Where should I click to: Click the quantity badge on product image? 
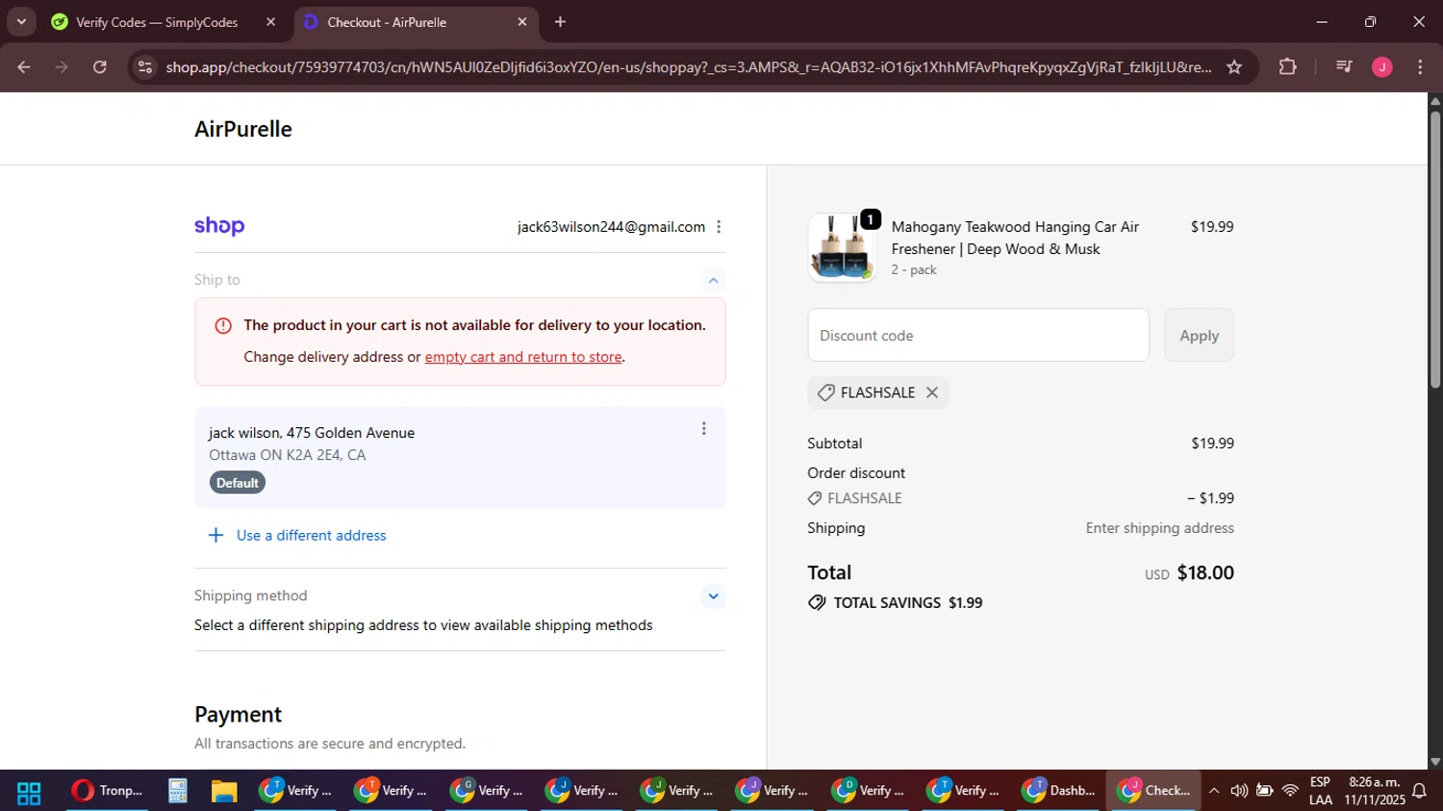(x=871, y=219)
